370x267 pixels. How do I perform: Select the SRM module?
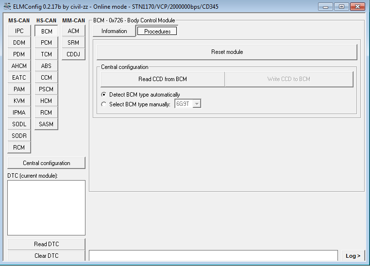[73, 42]
